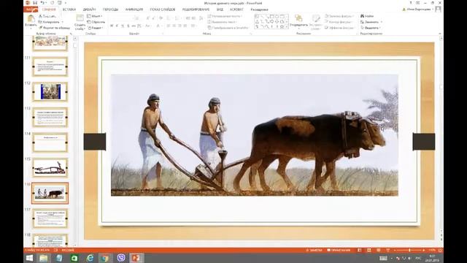Fit slide to current window
The height and width of the screenshot is (263, 467).
[x=440, y=250]
